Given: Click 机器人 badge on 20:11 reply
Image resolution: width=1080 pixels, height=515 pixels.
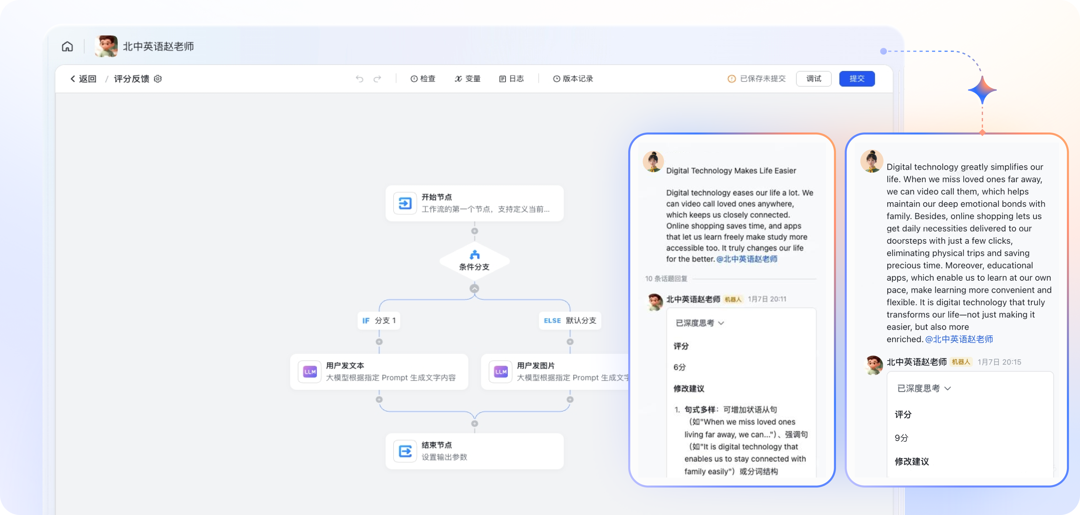Looking at the screenshot, I should tap(733, 299).
